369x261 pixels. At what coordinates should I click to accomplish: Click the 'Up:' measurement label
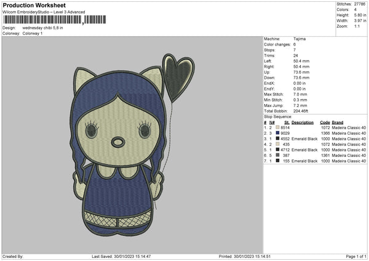click(267, 72)
